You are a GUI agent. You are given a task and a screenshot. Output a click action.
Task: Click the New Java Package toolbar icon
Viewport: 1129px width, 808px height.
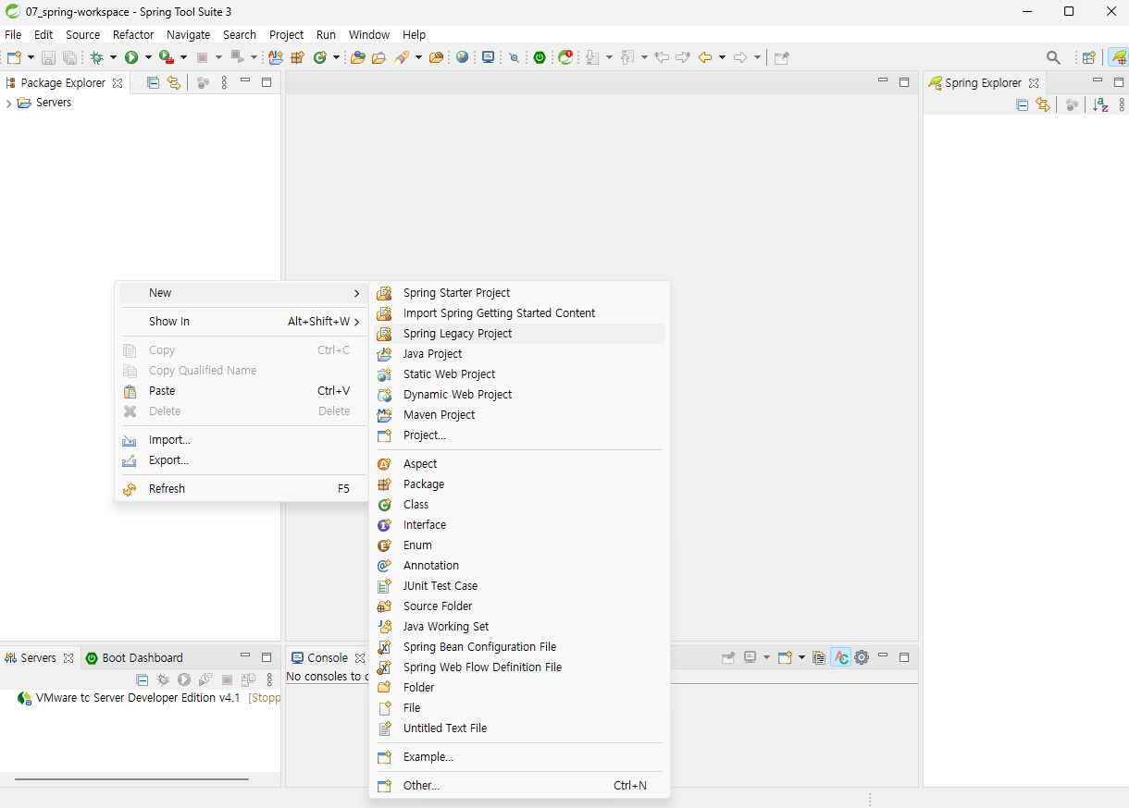298,57
